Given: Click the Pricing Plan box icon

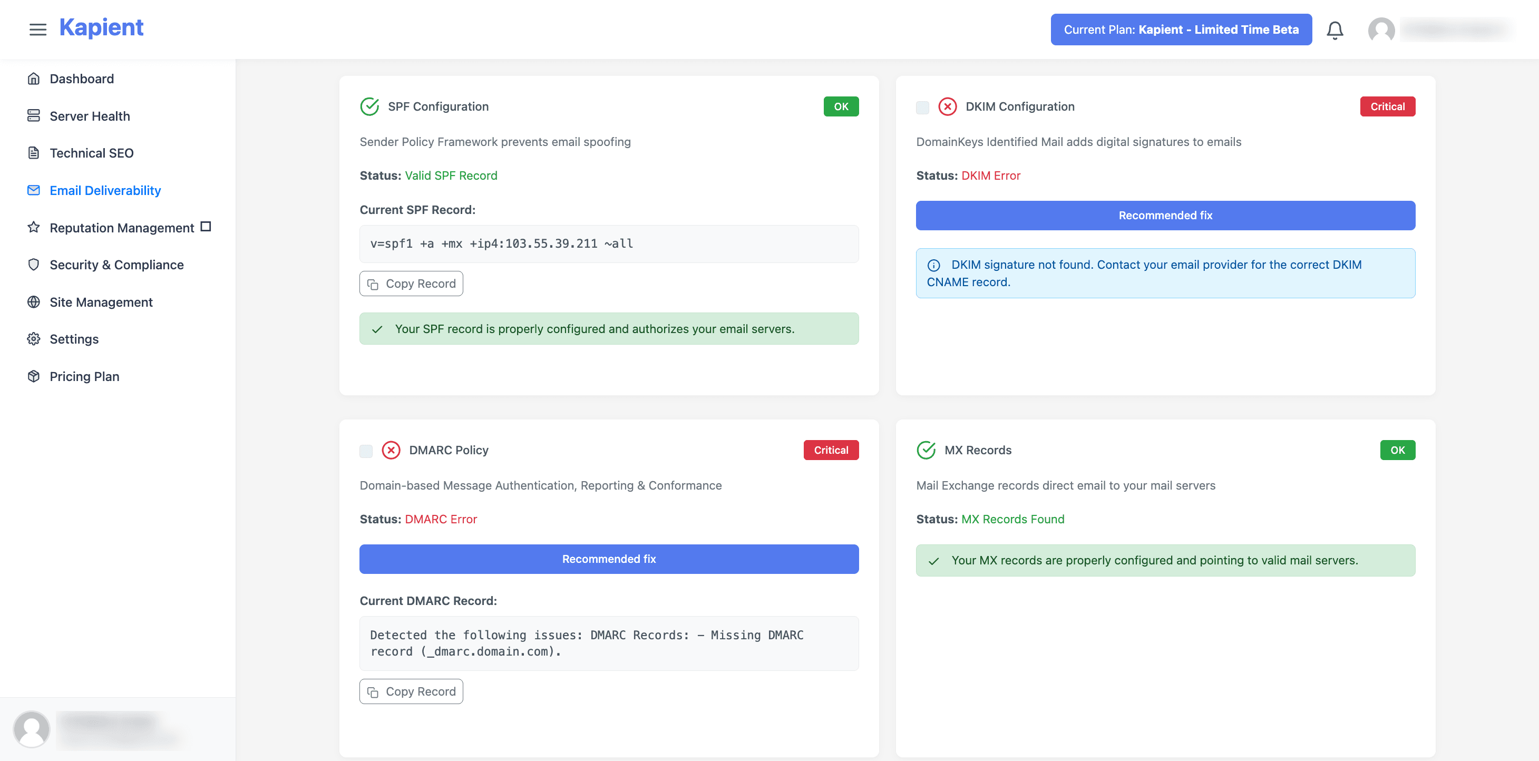Looking at the screenshot, I should [33, 376].
